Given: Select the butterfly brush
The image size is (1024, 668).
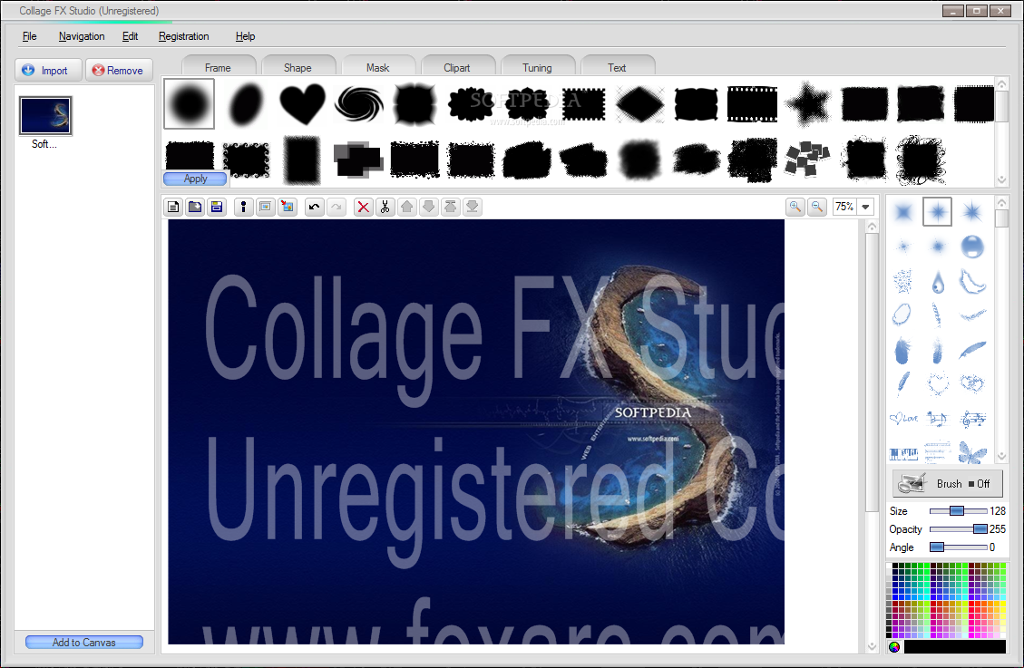Looking at the screenshot, I should pyautogui.click(x=972, y=452).
